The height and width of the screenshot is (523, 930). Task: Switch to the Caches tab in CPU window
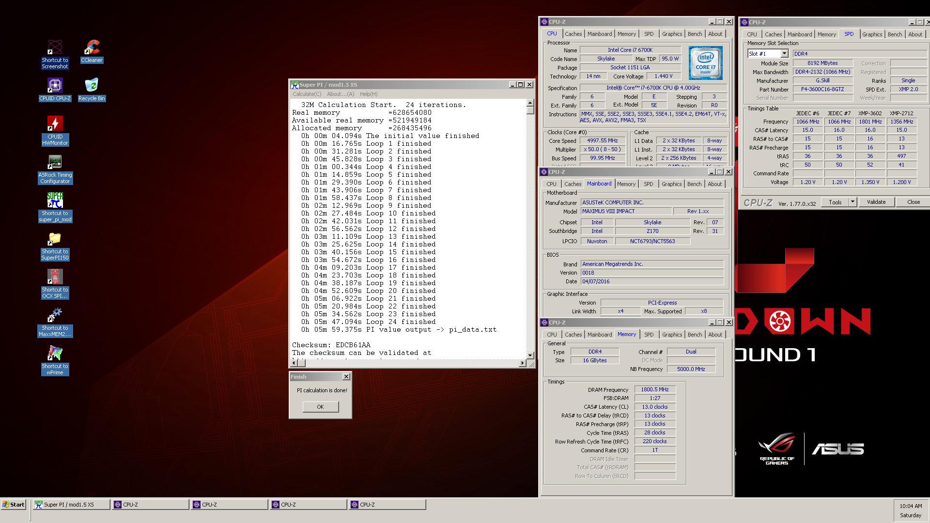[573, 34]
